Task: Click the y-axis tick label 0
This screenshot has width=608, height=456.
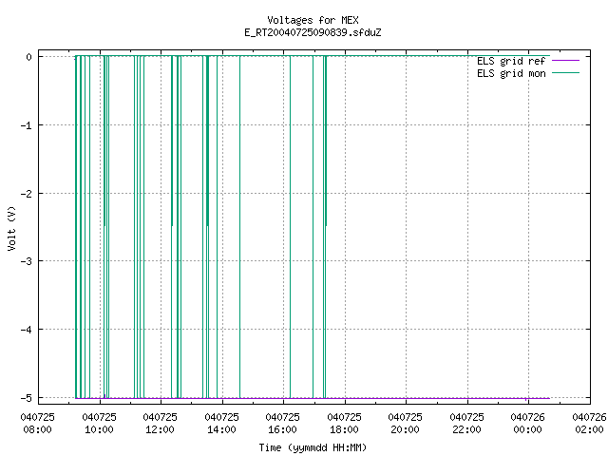Action: (x=28, y=57)
